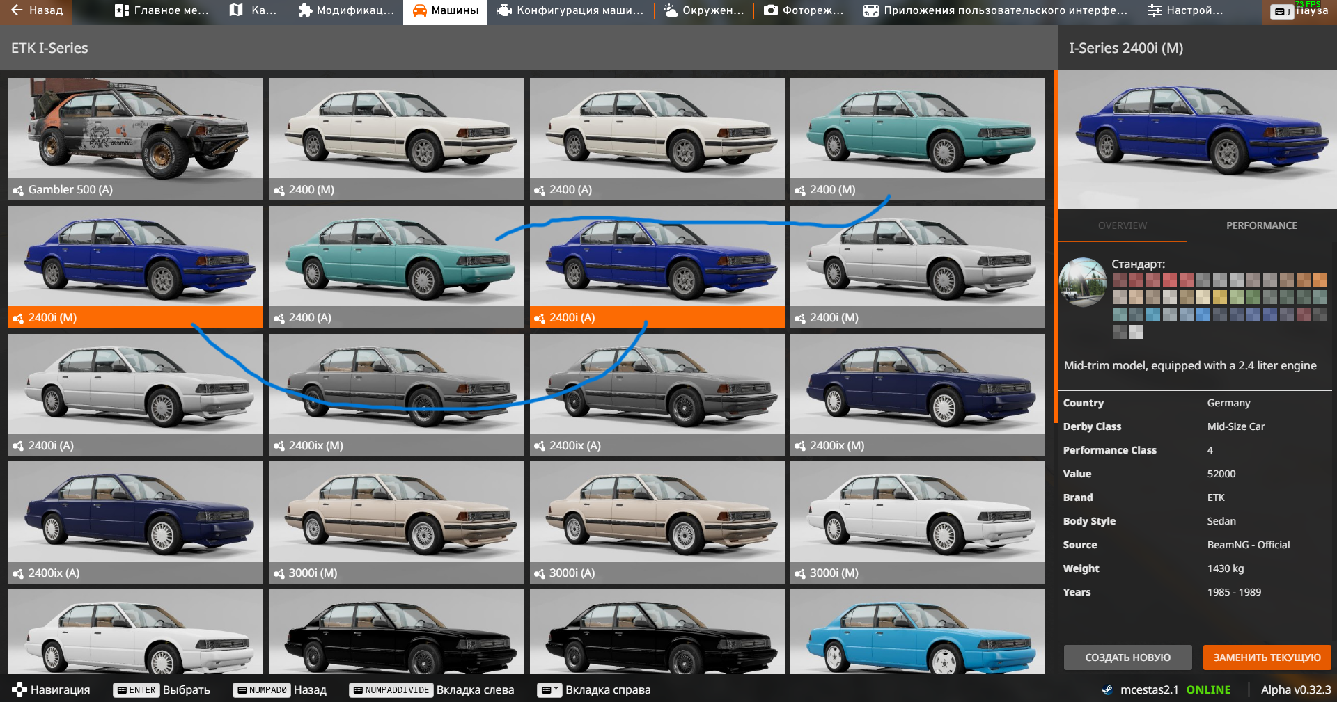1337x702 pixels.
Task: Click the Mid-trim model description text
Action: [1190, 365]
